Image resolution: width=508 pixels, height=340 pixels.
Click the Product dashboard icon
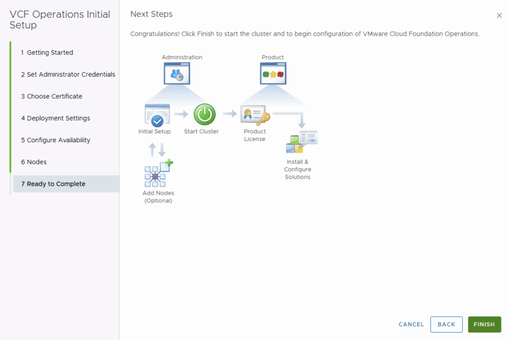pos(273,74)
